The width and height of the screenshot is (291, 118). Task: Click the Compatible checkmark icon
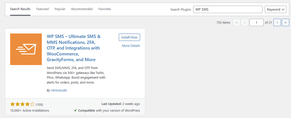[x=75, y=110]
